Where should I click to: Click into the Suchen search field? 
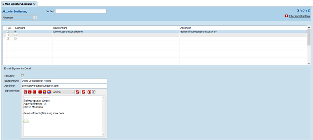(x=81, y=11)
